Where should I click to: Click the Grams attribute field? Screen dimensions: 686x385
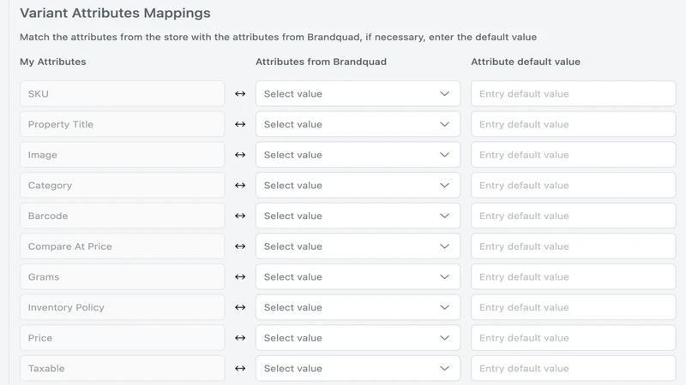coord(122,276)
